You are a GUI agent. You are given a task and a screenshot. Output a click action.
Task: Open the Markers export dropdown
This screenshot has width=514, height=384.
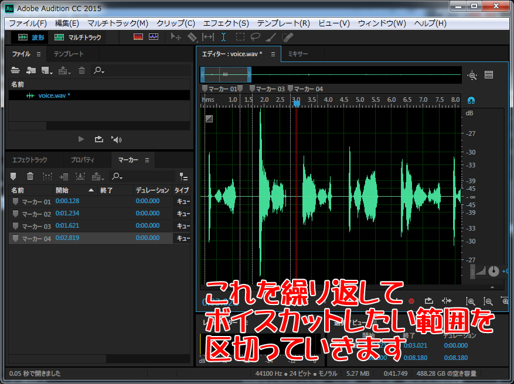pyautogui.click(x=98, y=177)
